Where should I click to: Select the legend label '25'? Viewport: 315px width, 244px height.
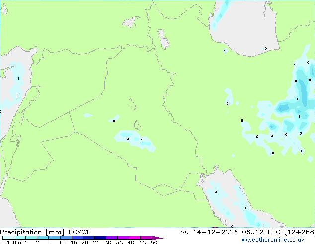(x=96, y=242)
